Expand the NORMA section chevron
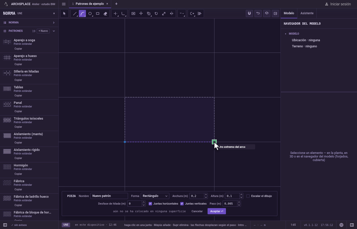Screen dimensions: 357x229 [x=54, y=23]
